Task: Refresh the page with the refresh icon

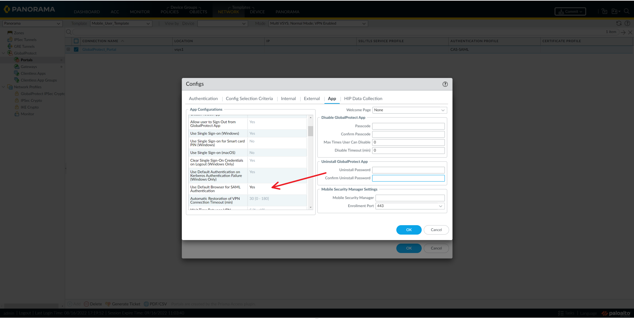Action: coord(619,23)
